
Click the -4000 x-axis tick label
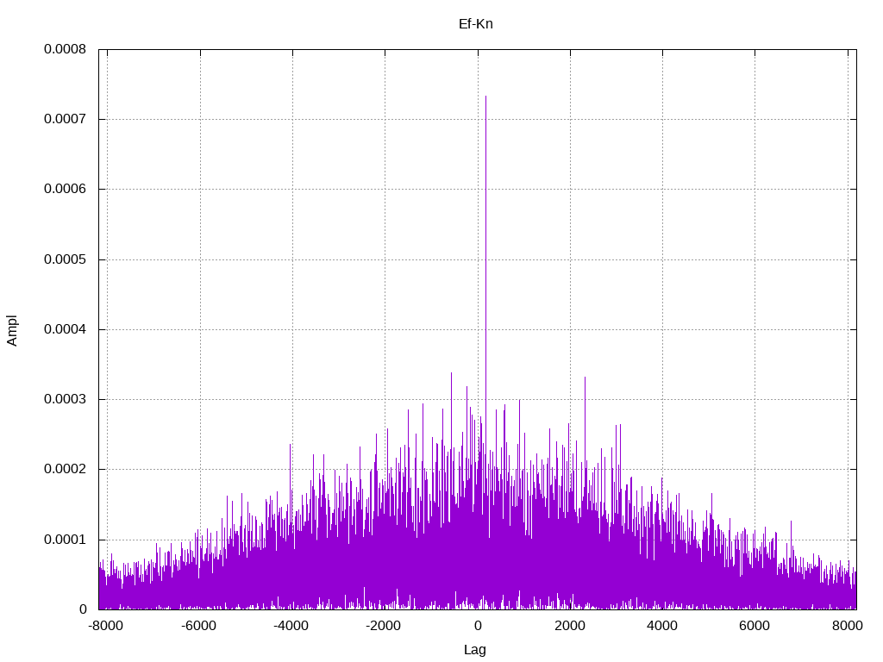(x=291, y=626)
